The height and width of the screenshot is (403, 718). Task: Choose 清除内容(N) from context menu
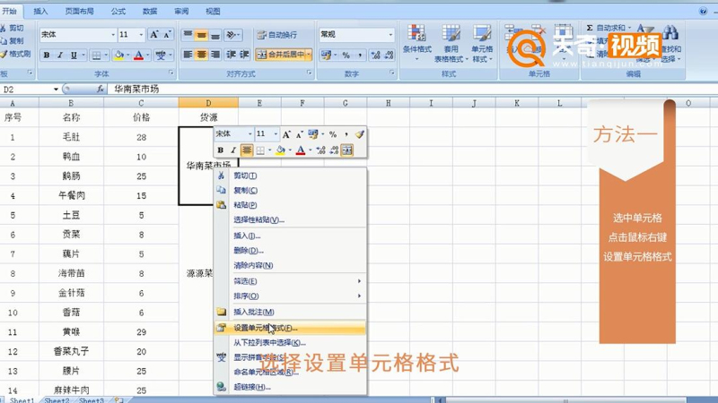[x=290, y=265]
